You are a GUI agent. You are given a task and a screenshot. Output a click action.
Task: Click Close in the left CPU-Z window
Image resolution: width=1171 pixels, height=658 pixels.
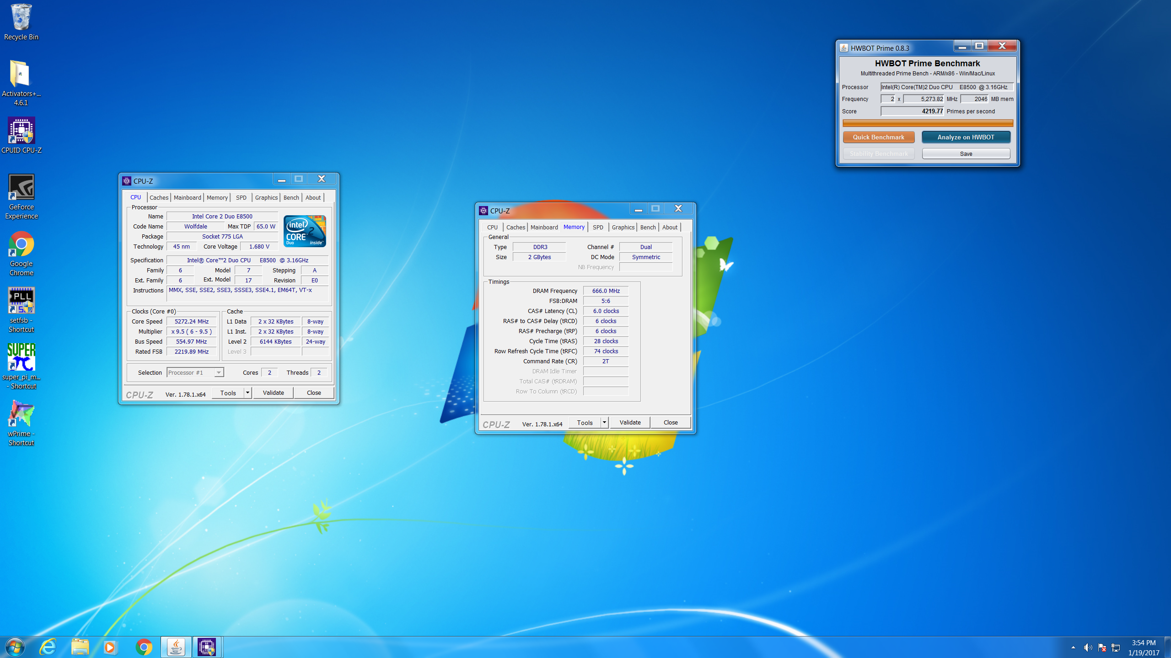(x=314, y=393)
